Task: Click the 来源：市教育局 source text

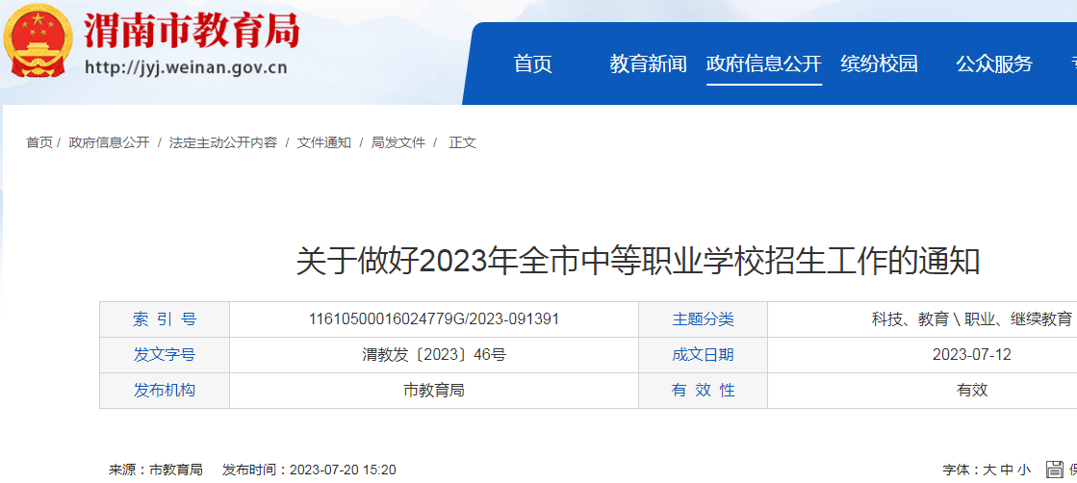Action: (155, 470)
